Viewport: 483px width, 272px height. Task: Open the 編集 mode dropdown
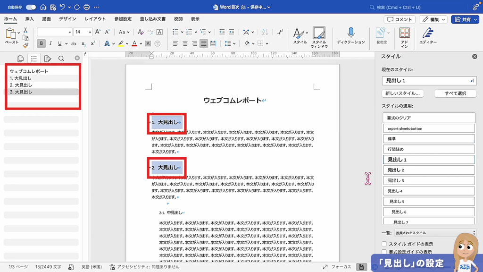point(433,19)
